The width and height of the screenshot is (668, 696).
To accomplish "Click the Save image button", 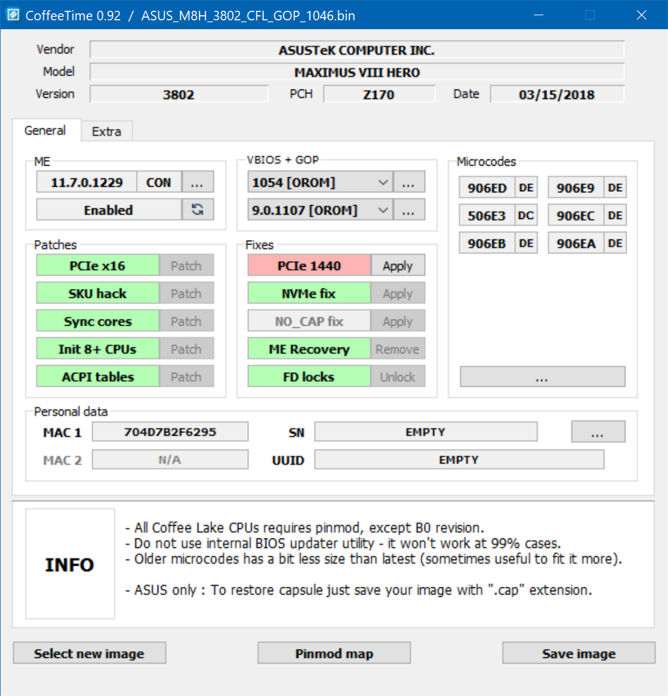I will tap(579, 653).
